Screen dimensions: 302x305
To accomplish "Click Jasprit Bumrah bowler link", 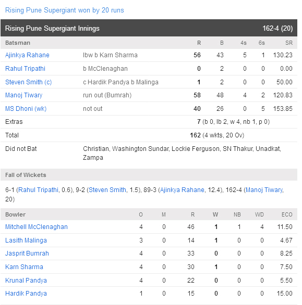I will [27, 253].
